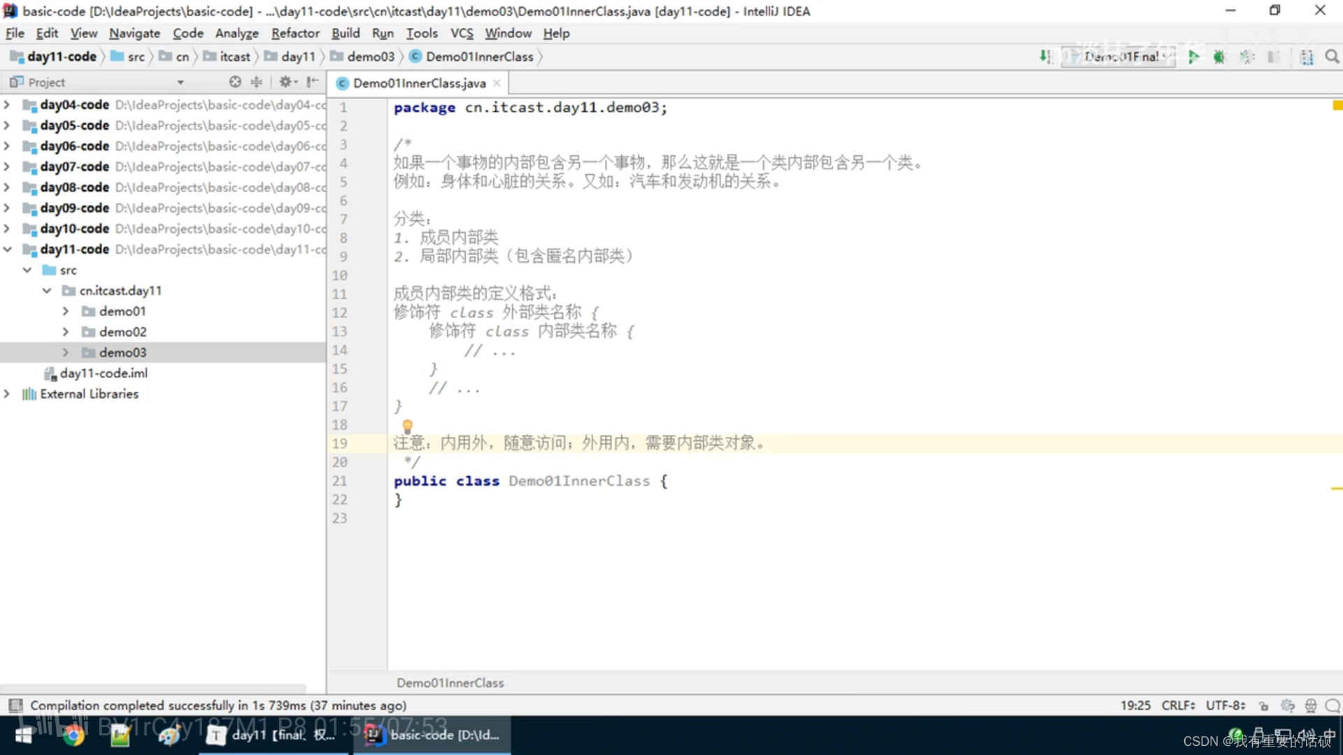Open Project Structure icon in toolbar
1343x755 pixels.
coord(1306,57)
